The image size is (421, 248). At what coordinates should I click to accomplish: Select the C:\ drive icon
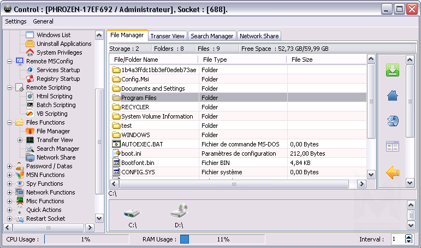click(132, 216)
